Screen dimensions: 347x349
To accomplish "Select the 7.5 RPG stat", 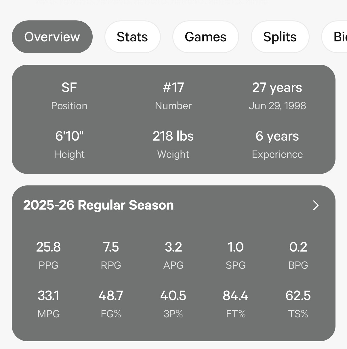I will [111, 254].
